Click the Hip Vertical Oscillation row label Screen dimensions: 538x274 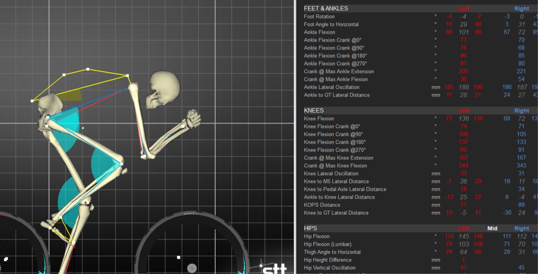pyautogui.click(x=330, y=268)
